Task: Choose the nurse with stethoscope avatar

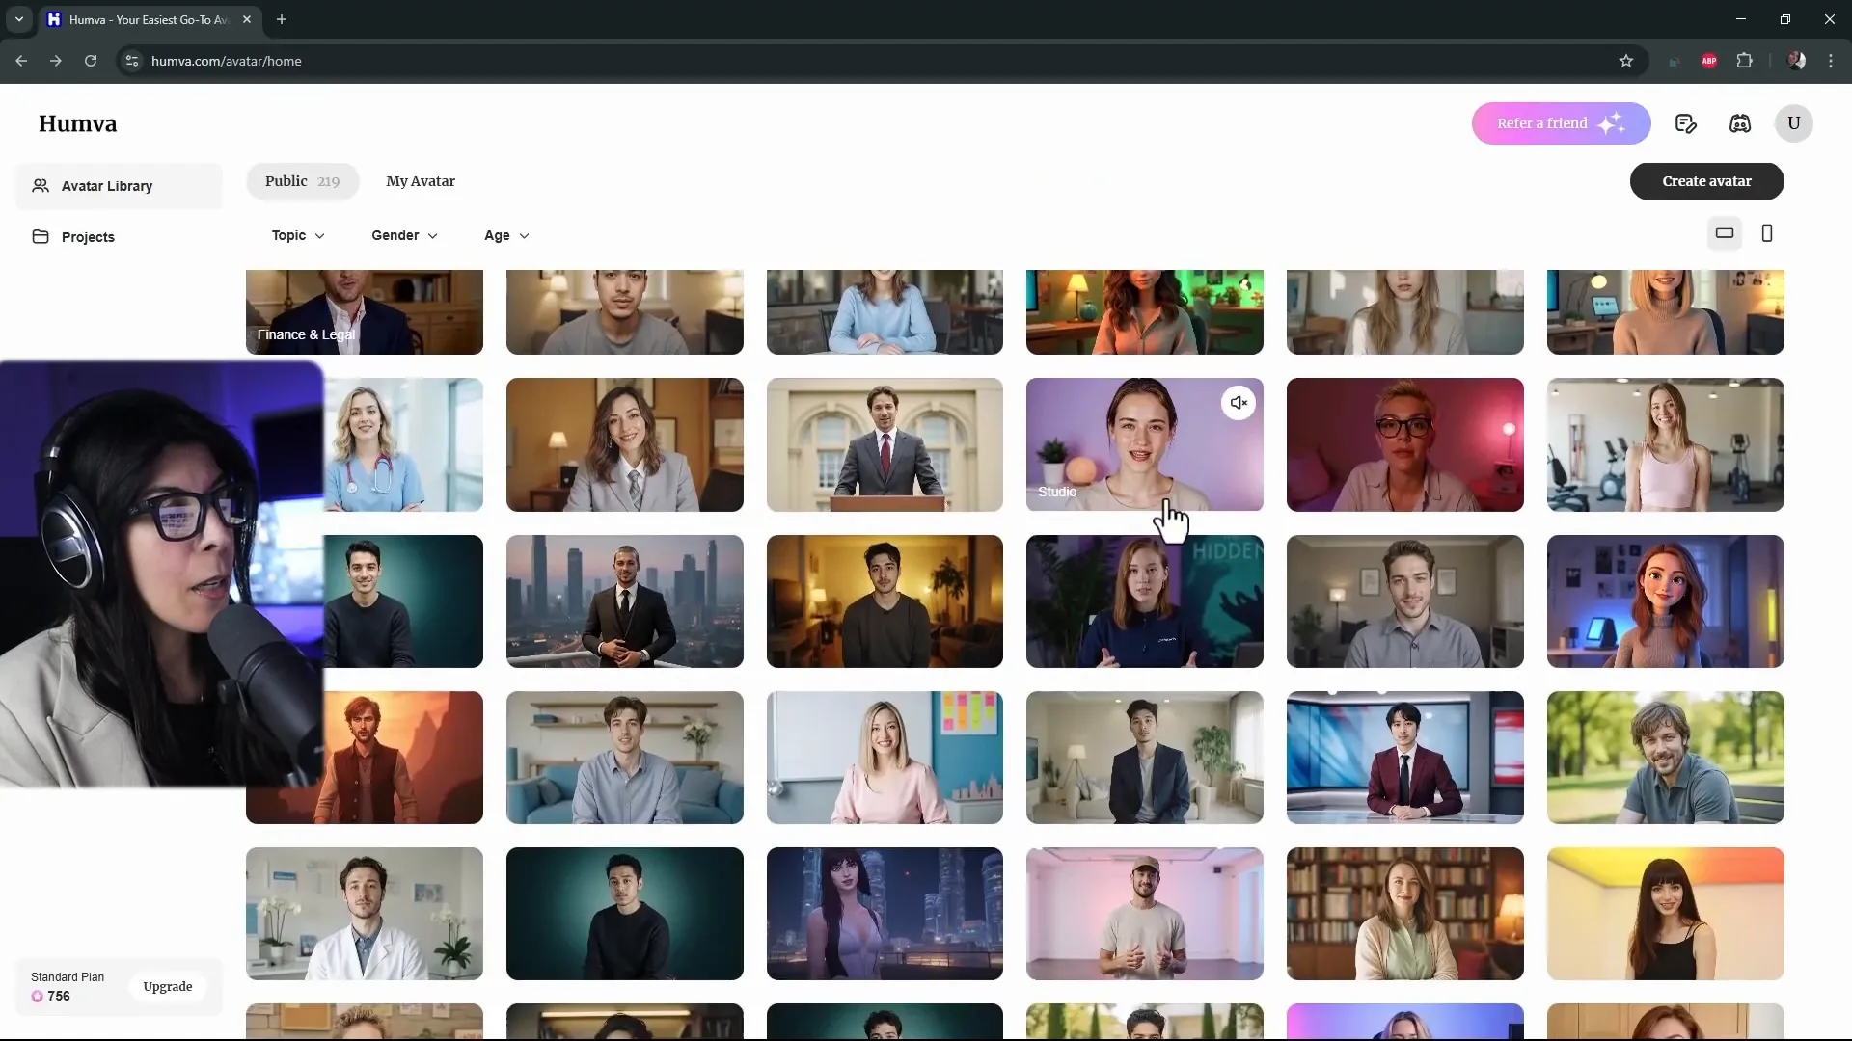Action: click(x=403, y=444)
